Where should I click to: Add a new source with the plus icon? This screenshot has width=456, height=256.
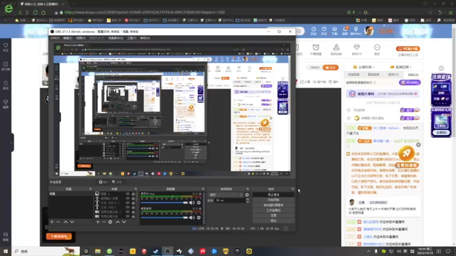point(97,222)
